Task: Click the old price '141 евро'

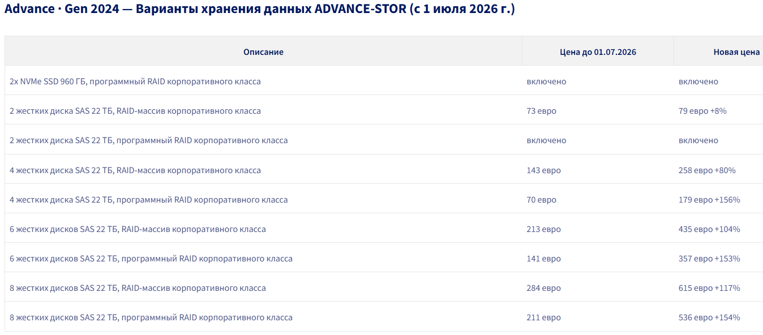Action: coord(543,259)
